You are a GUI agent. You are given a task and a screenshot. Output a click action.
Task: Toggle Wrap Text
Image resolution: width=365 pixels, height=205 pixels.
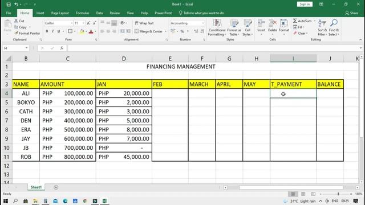(144, 23)
